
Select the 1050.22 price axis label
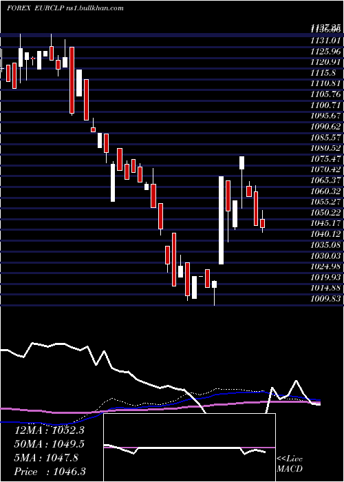tap(325, 213)
